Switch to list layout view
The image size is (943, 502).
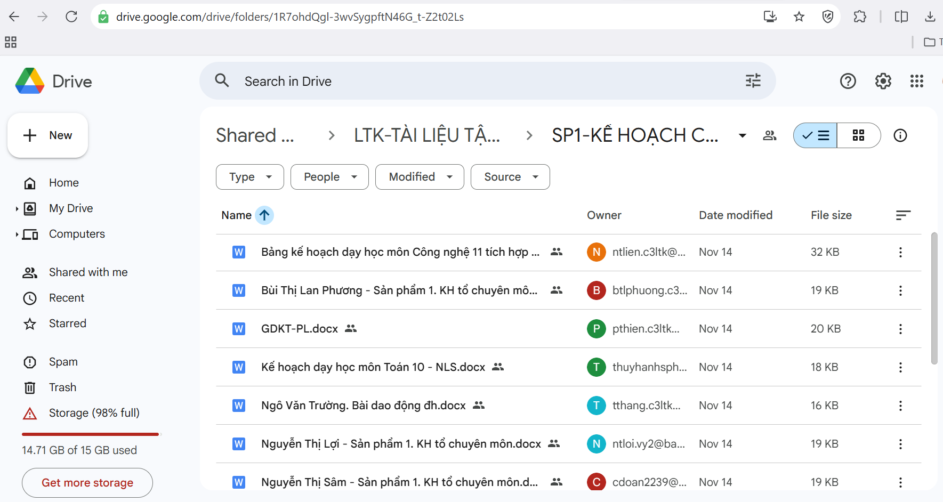(x=815, y=135)
